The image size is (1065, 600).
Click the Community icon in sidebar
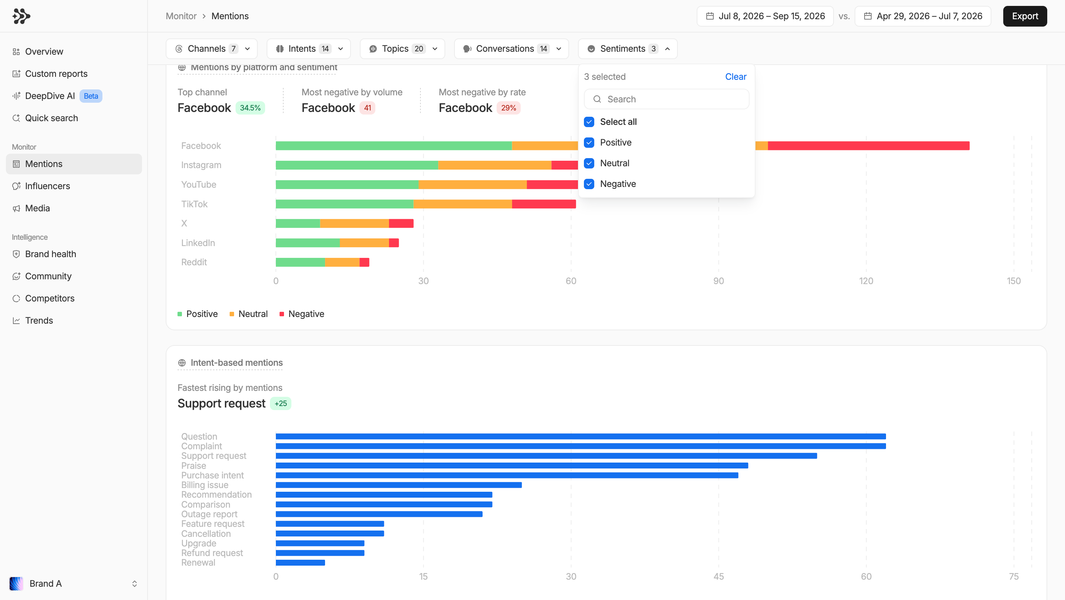pos(16,276)
